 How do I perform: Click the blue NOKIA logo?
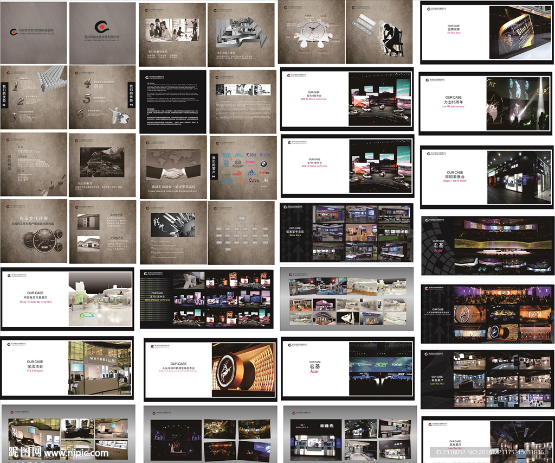click(226, 155)
